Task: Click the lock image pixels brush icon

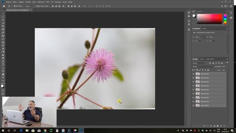Action: [200, 70]
